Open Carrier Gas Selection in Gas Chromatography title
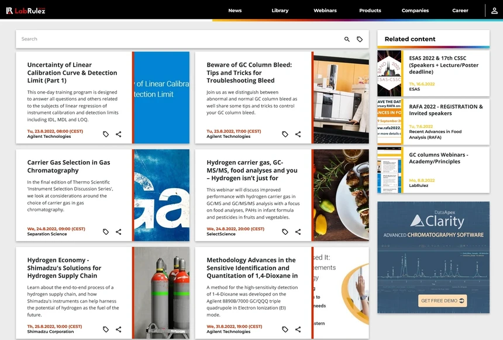The height and width of the screenshot is (340, 503). (68, 166)
